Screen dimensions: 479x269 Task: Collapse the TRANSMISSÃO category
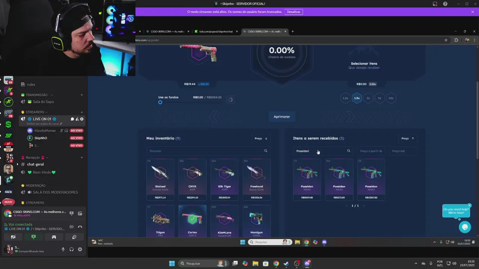[x=37, y=95]
